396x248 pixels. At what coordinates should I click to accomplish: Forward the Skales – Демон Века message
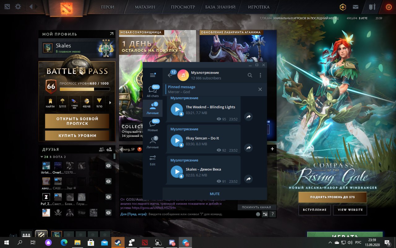point(248,179)
